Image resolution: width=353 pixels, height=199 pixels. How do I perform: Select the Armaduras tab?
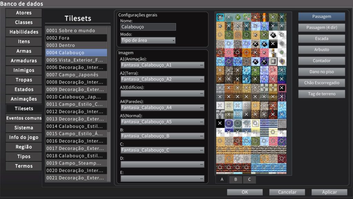[24, 61]
